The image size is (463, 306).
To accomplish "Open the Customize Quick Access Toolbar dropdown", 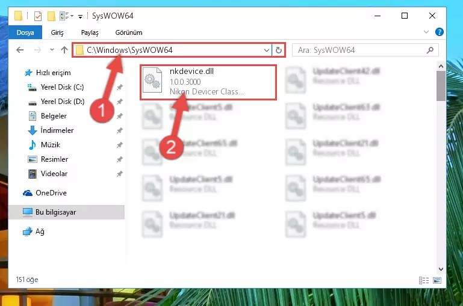I will [80, 16].
